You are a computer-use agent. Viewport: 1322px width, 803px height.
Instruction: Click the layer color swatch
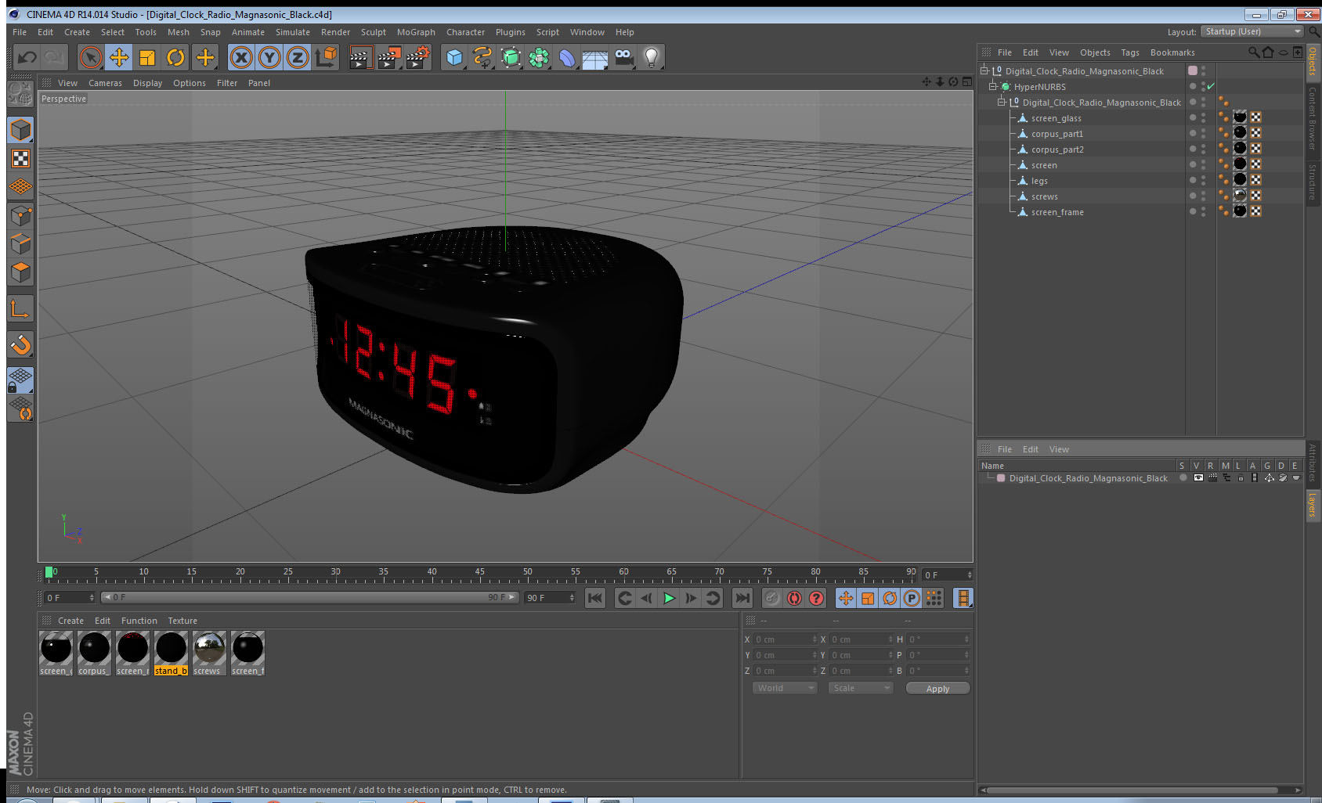point(1001,477)
